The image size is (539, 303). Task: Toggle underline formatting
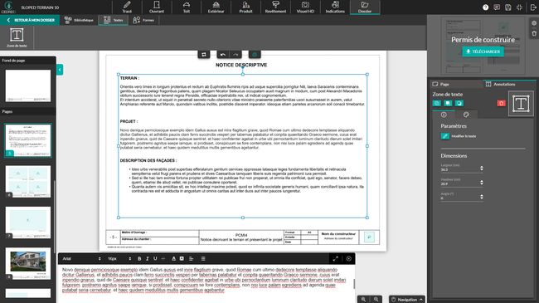pyautogui.click(x=155, y=258)
